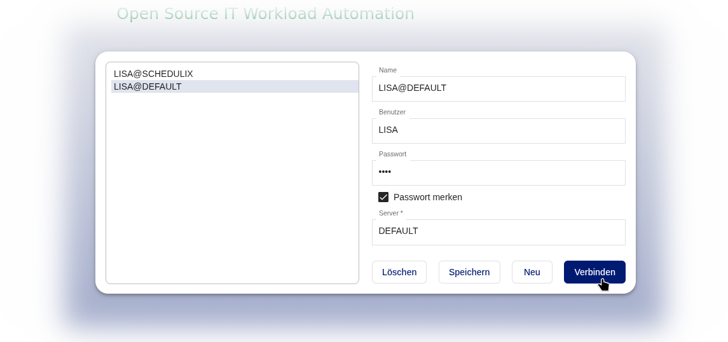This screenshot has width=728, height=342.
Task: Select the LISA@DEFAULT connection entry
Action: [148, 86]
